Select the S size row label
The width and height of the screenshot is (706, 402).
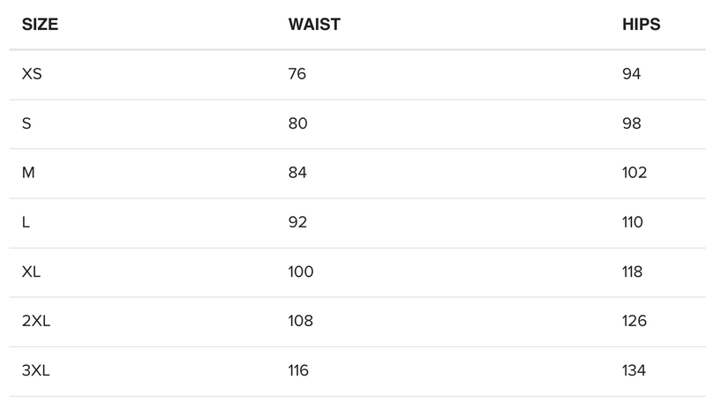(26, 123)
